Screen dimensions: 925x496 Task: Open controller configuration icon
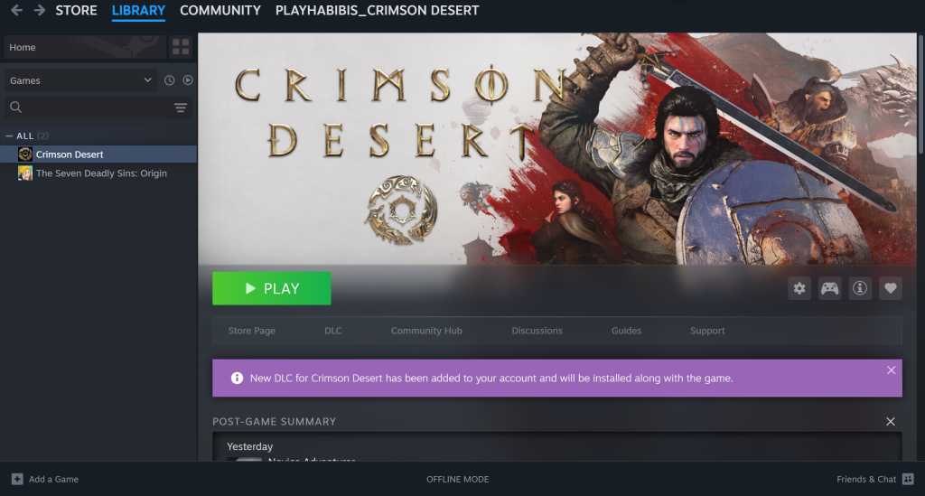(x=829, y=288)
